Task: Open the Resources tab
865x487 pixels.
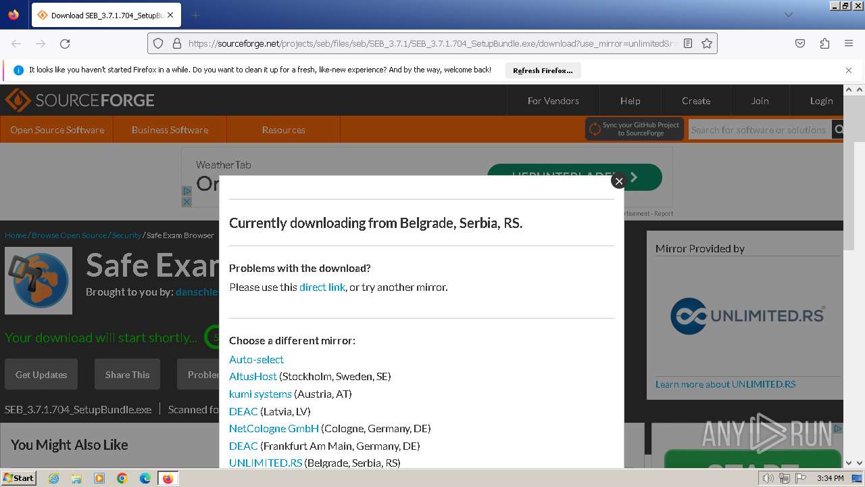Action: tap(283, 130)
